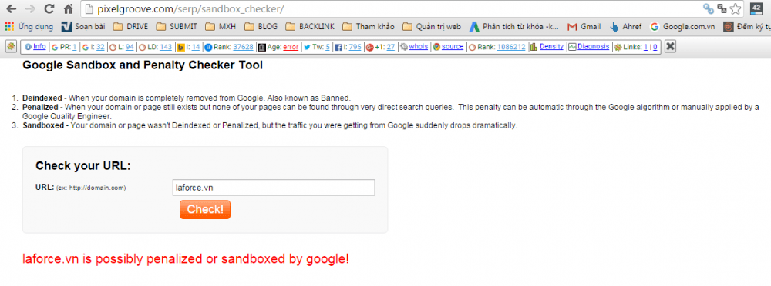
Task: Click the browser address bar URL
Action: [190, 8]
